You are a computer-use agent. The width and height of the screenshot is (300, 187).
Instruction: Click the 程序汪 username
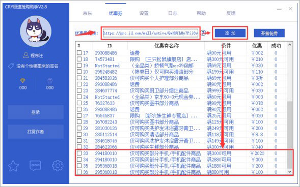(37, 55)
